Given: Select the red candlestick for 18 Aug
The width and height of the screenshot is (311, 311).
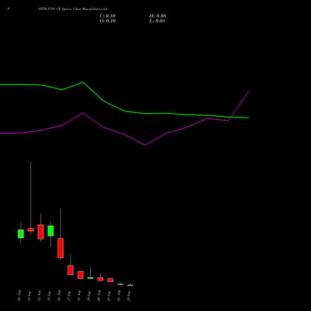Looking at the screenshot, I should coord(80,275).
